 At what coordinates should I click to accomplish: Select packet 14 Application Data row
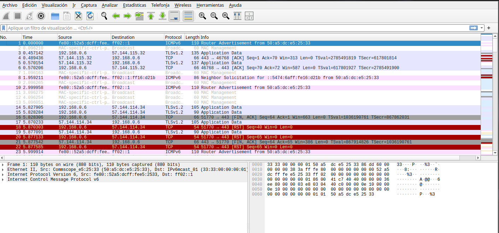pos(240,107)
